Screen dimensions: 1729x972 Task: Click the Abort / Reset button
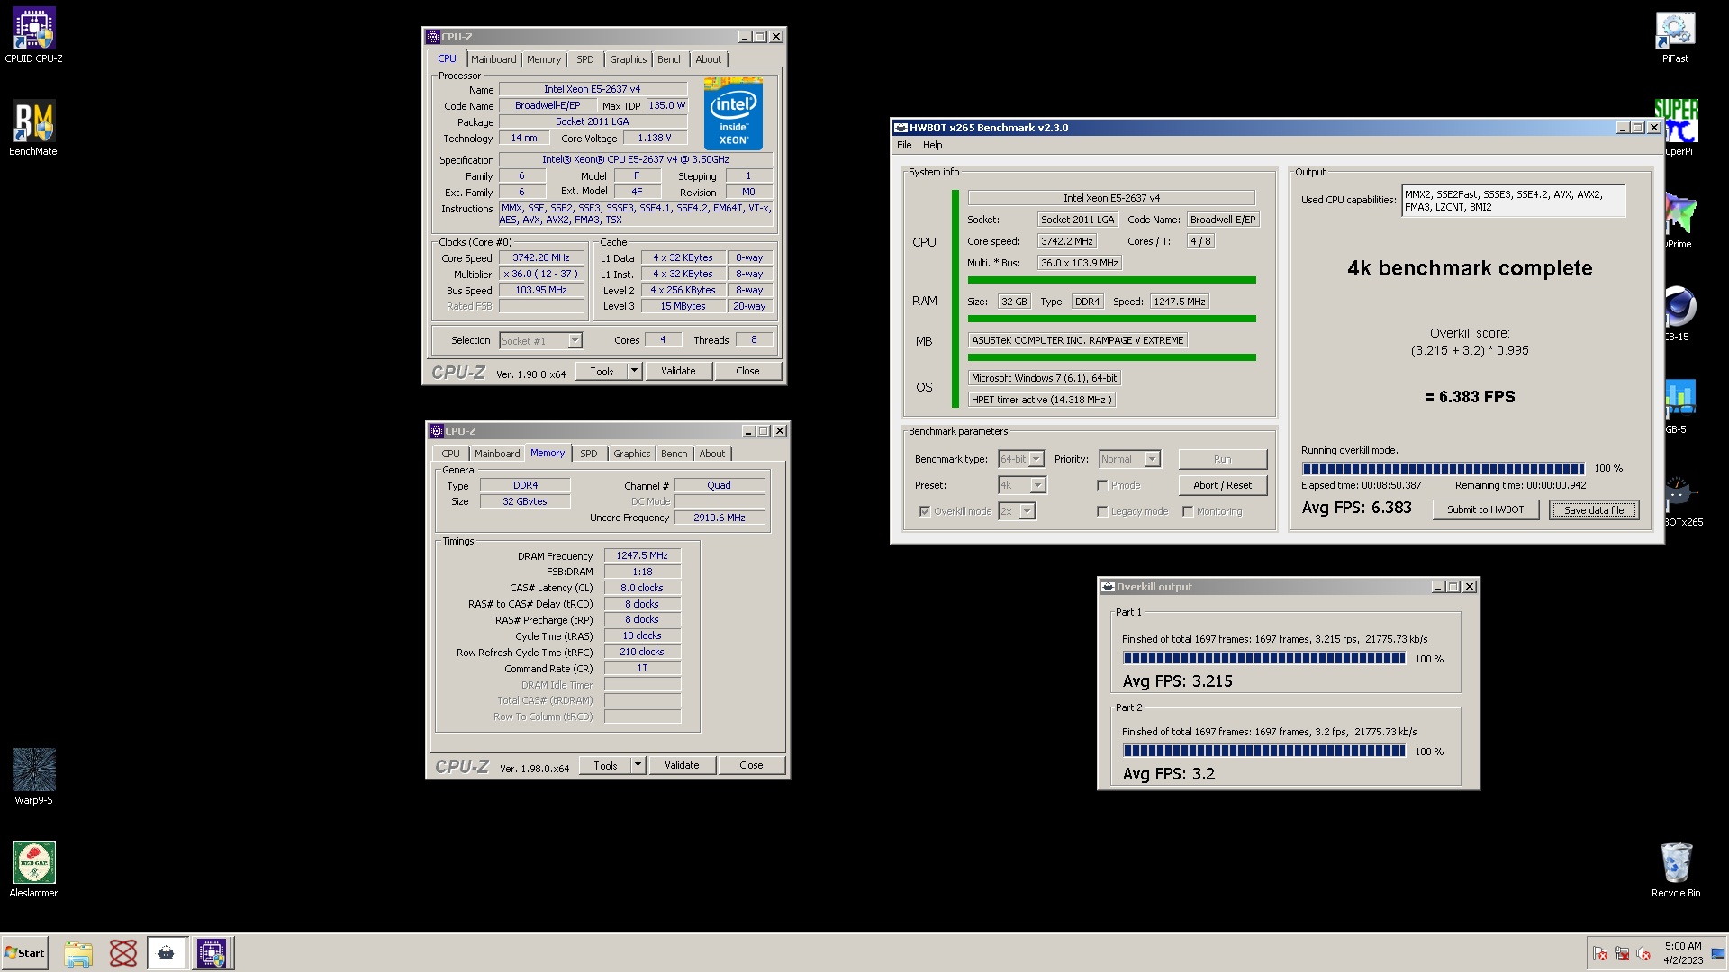pos(1222,485)
